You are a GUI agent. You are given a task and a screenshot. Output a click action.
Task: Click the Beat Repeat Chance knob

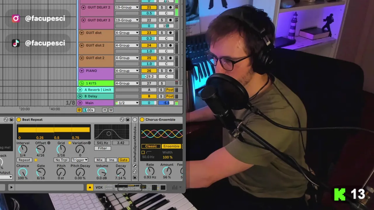tap(23, 172)
